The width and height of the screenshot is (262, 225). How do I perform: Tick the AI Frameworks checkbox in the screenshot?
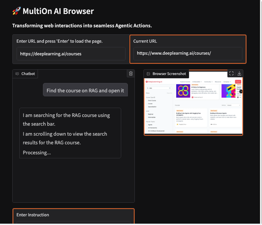tap(147, 128)
